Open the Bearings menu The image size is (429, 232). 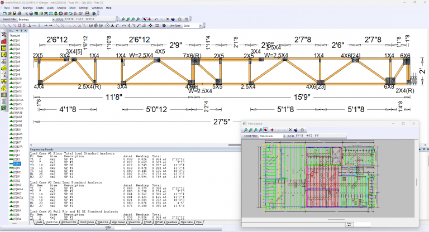27,8
